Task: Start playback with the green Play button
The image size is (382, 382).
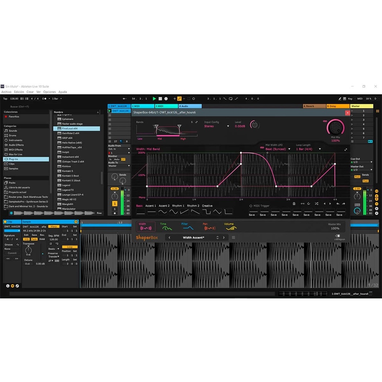Action: [x=154, y=98]
